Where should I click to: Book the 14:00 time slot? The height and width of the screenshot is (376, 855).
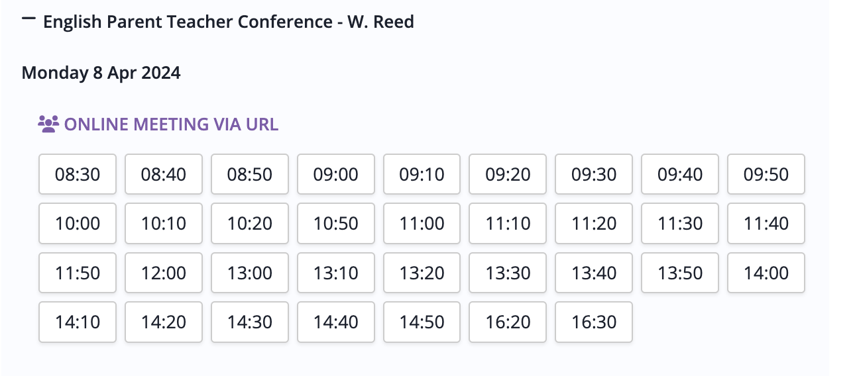click(766, 273)
